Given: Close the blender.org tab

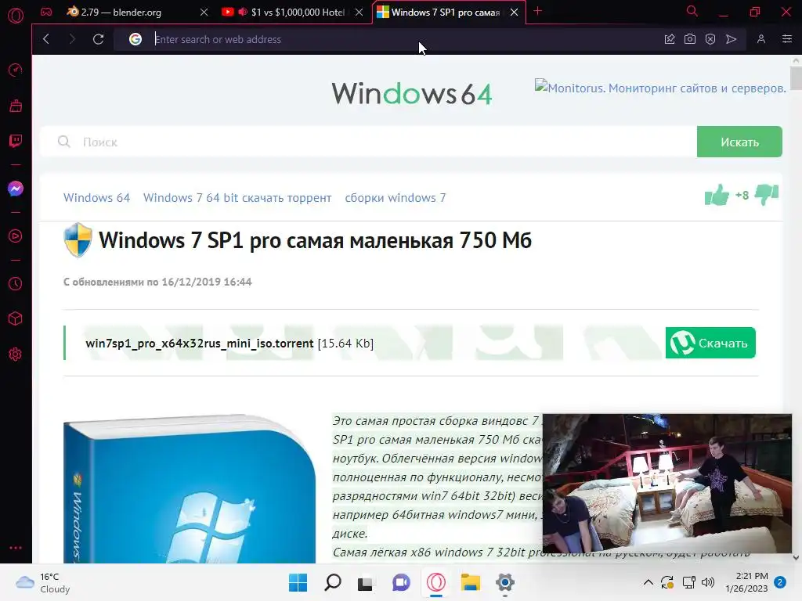Looking at the screenshot, I should 204,13.
